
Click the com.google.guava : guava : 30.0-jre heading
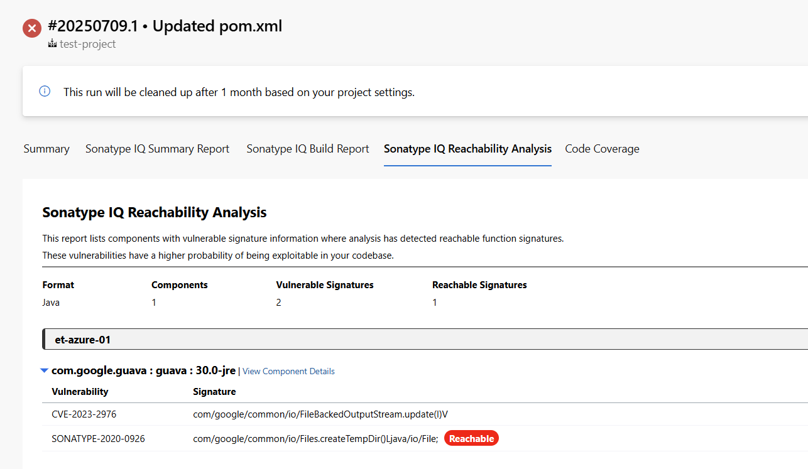point(143,370)
